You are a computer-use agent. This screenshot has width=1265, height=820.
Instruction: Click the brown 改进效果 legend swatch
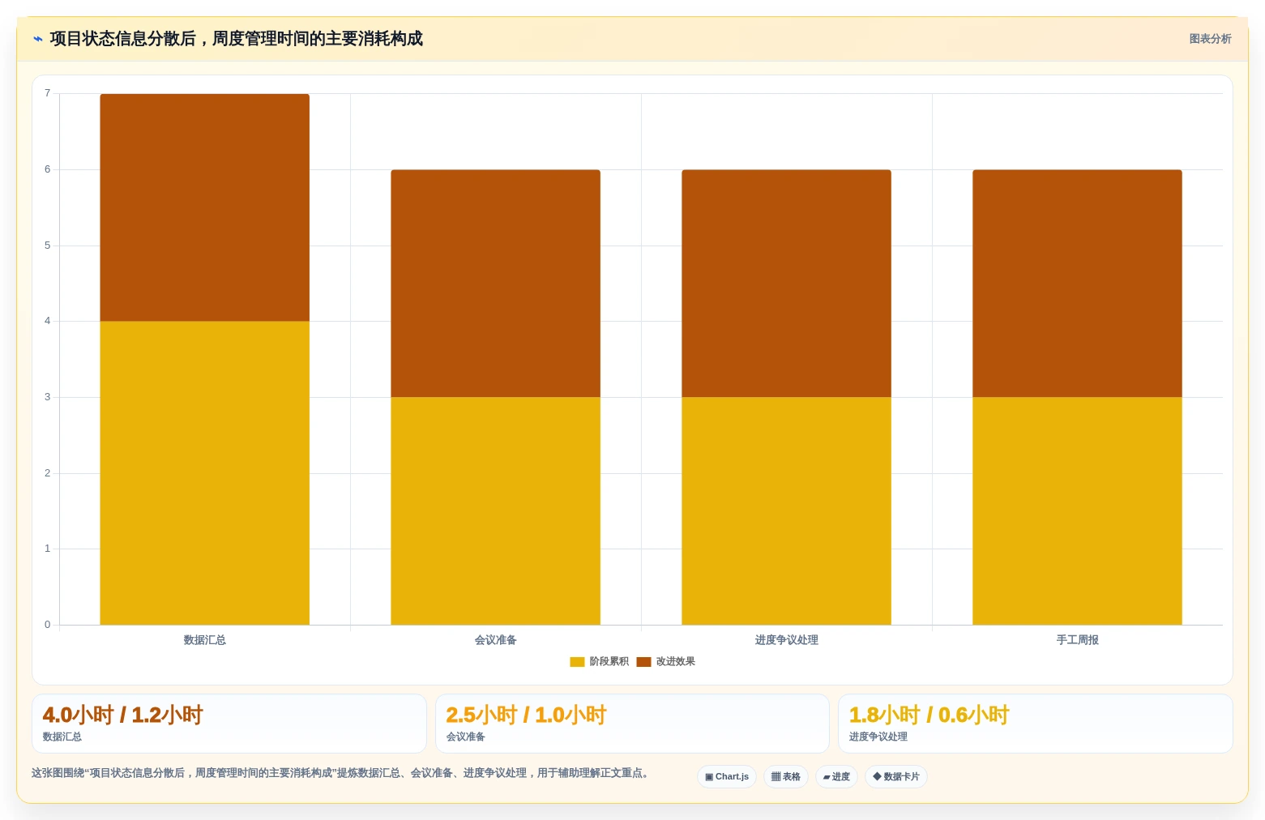click(643, 662)
